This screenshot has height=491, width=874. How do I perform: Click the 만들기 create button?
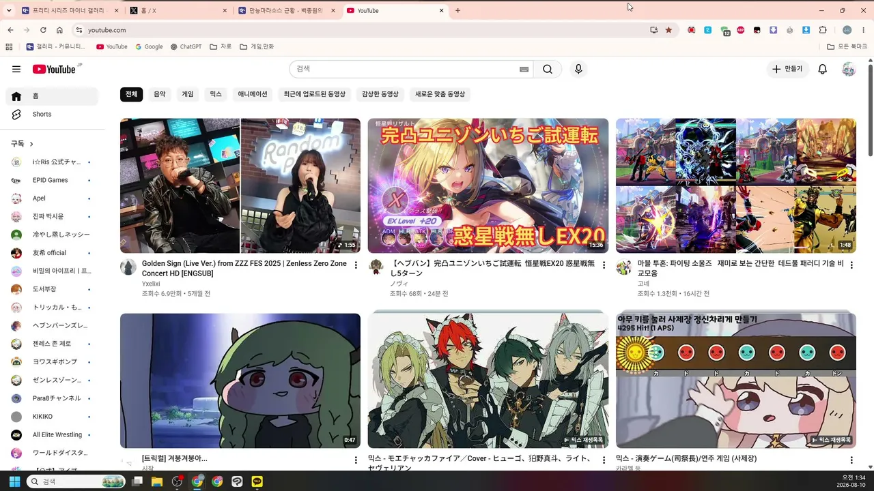click(x=787, y=69)
